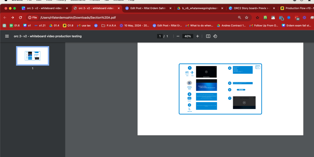Rotate the PDF counterclockwise

click(215, 36)
